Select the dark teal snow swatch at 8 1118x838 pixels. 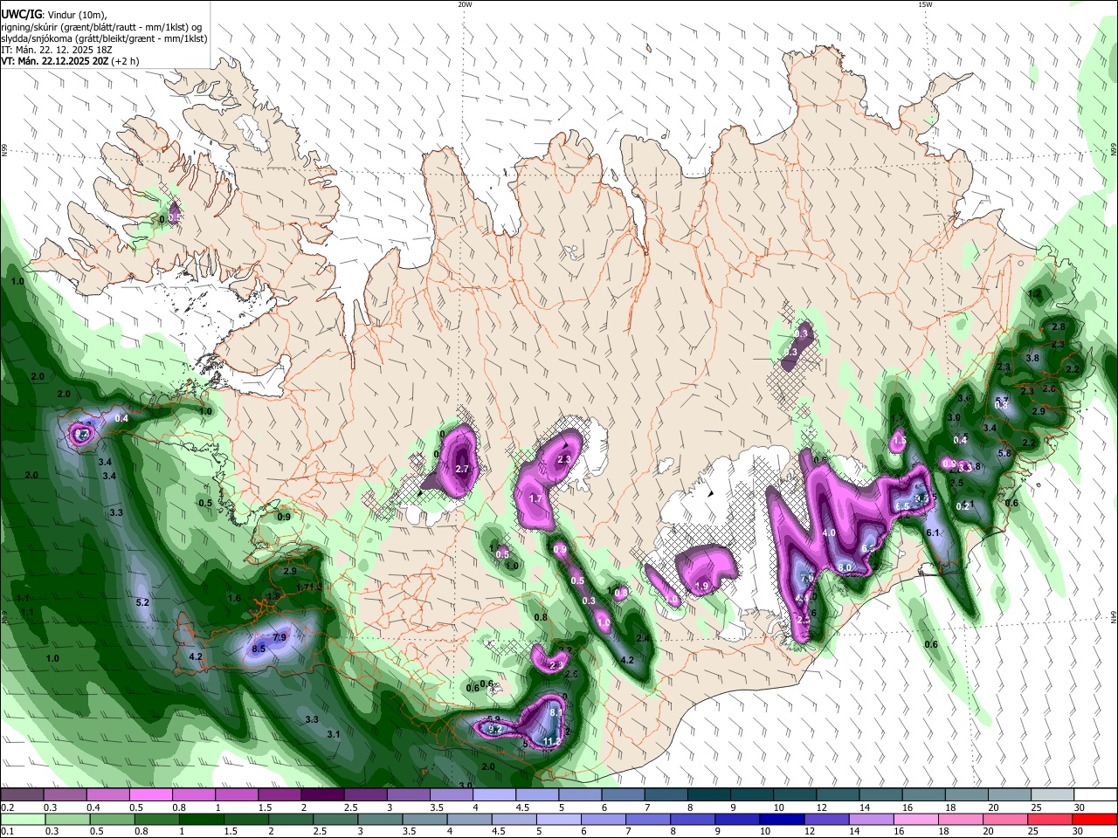coord(709,795)
